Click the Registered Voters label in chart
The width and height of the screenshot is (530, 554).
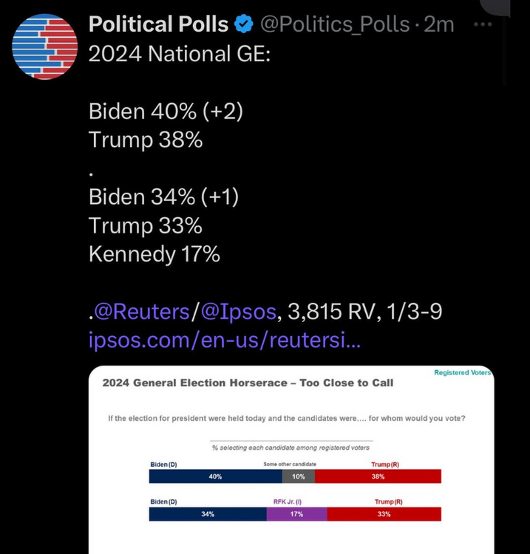point(462,373)
